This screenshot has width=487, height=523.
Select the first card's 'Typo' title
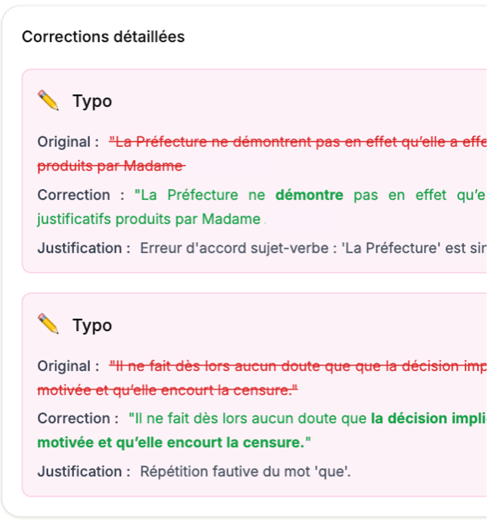click(x=92, y=101)
